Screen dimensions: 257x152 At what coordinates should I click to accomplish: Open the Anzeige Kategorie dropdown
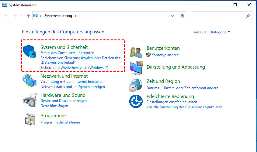coord(221,32)
